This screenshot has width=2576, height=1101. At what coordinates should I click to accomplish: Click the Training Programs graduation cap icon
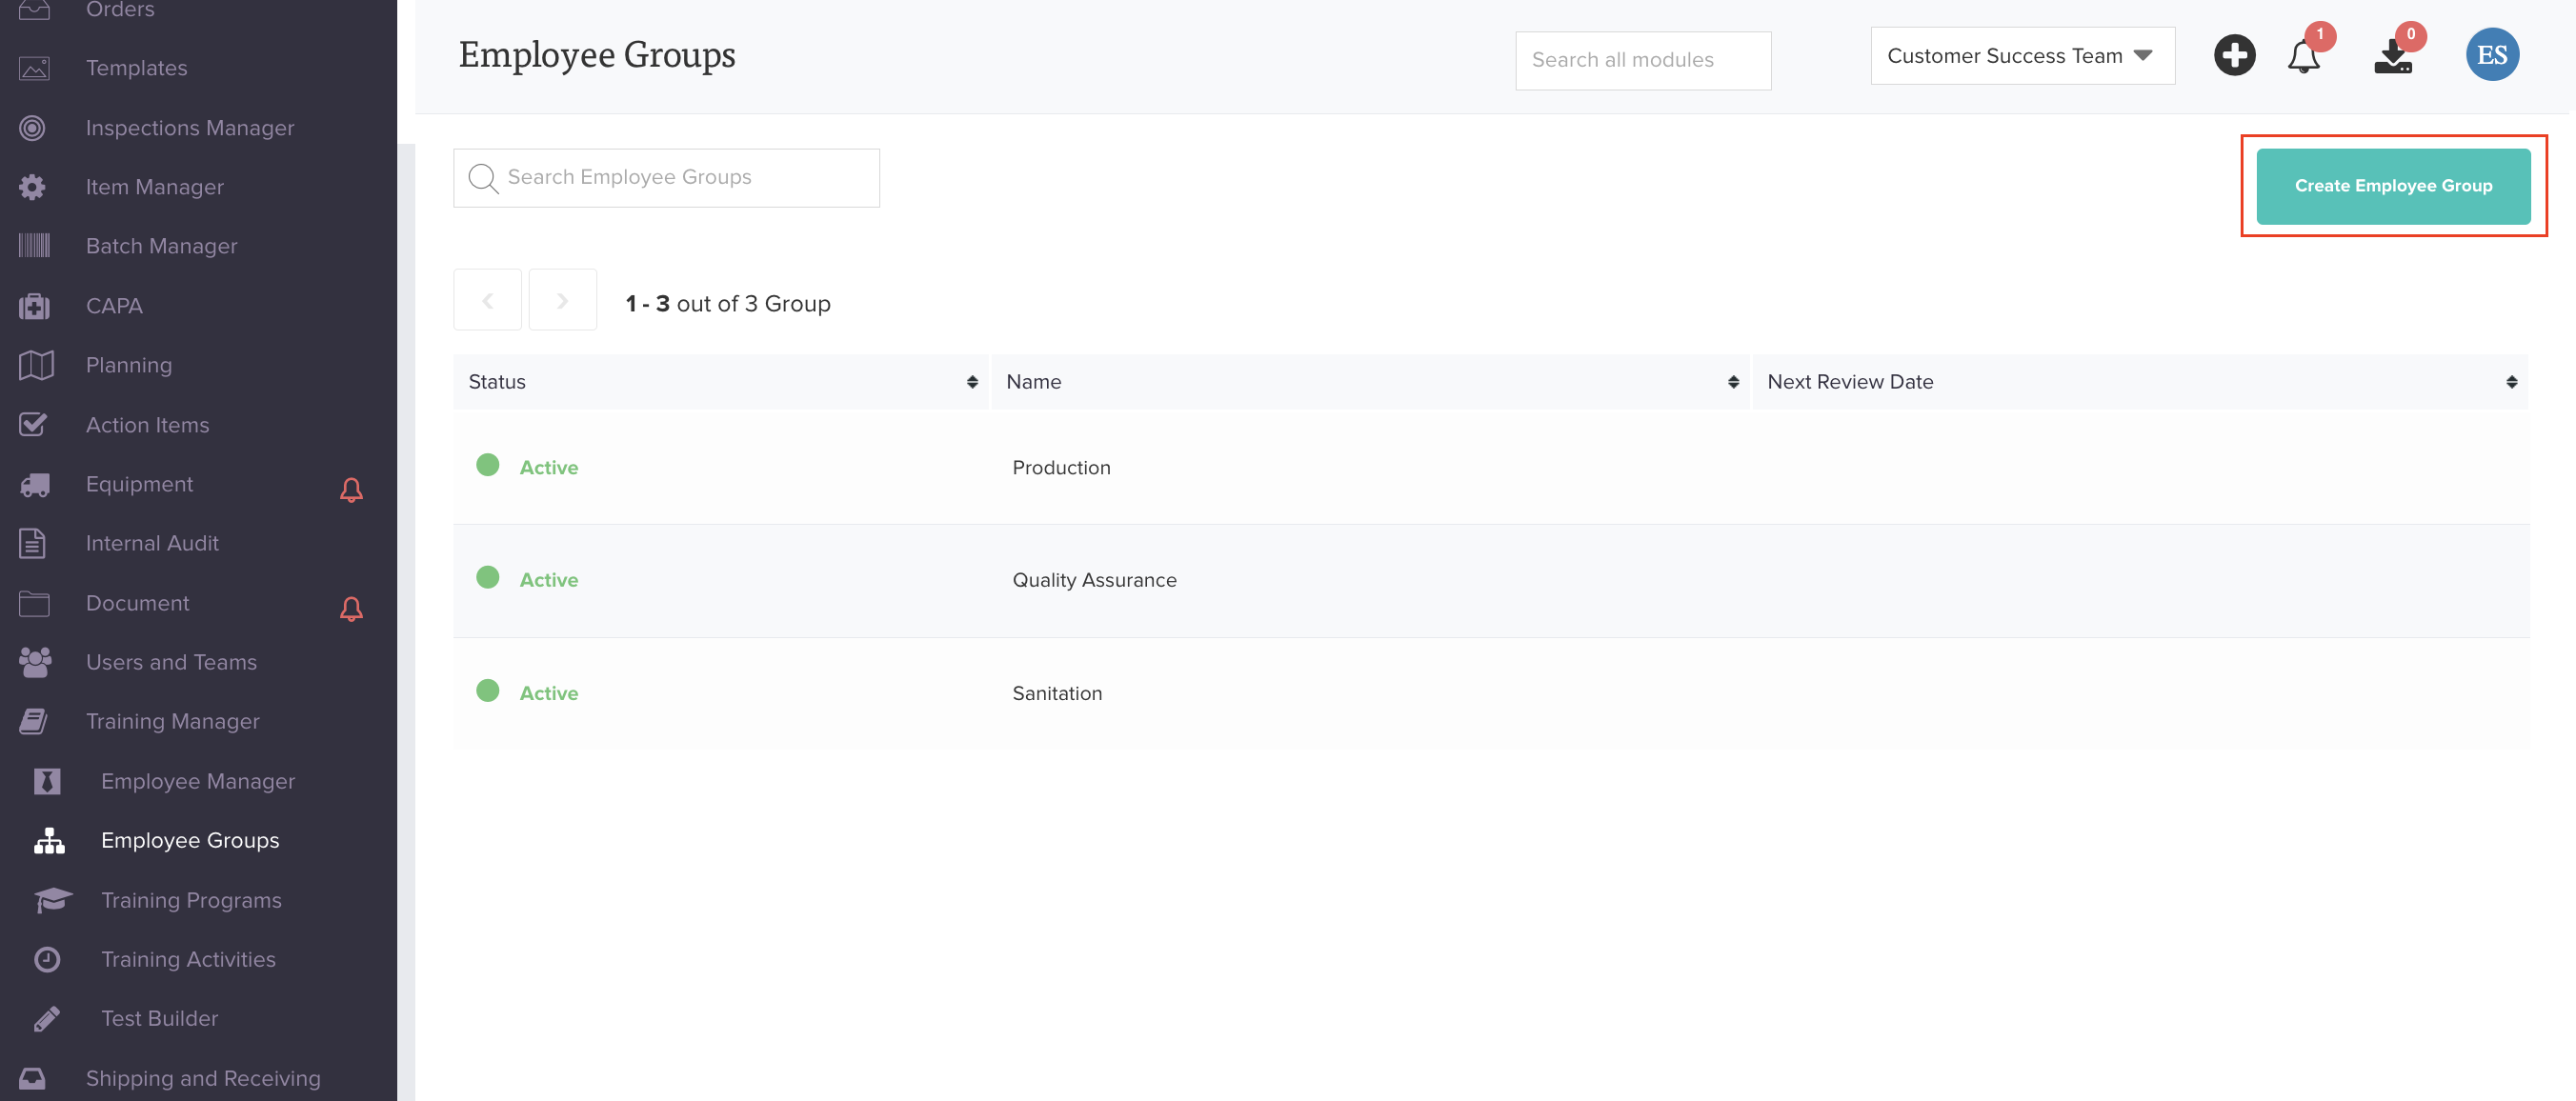pyautogui.click(x=52, y=899)
